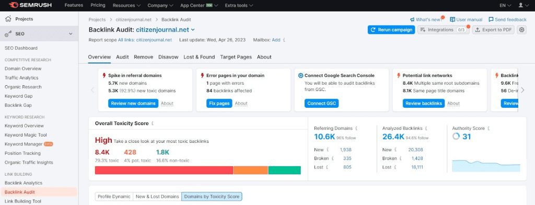Open the Extra tools dropdown
The width and height of the screenshot is (535, 205).
tap(239, 5)
